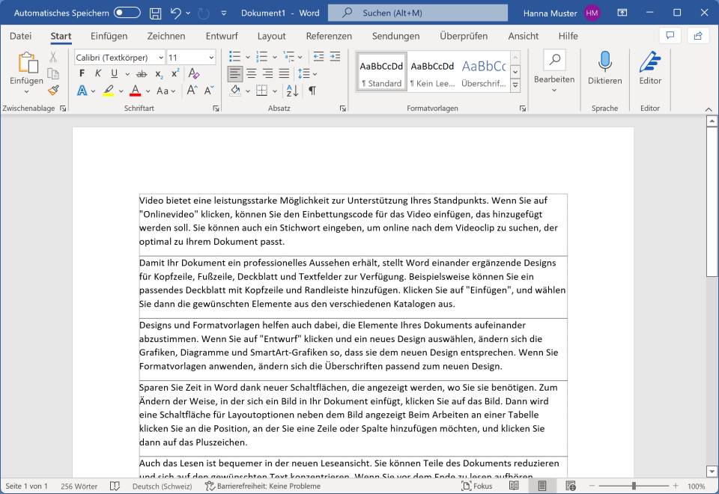Toggle paragraph marks display
Viewport: 719px width, 494px height.
point(312,91)
